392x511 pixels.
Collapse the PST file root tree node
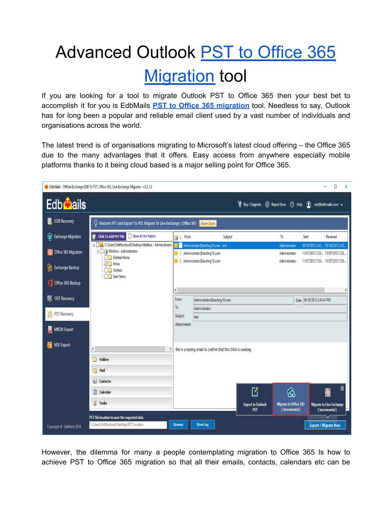pos(93,245)
